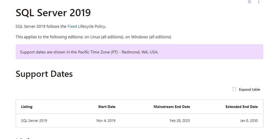Click the Extended End Date column header
The height and width of the screenshot is (139, 269).
tap(242, 107)
